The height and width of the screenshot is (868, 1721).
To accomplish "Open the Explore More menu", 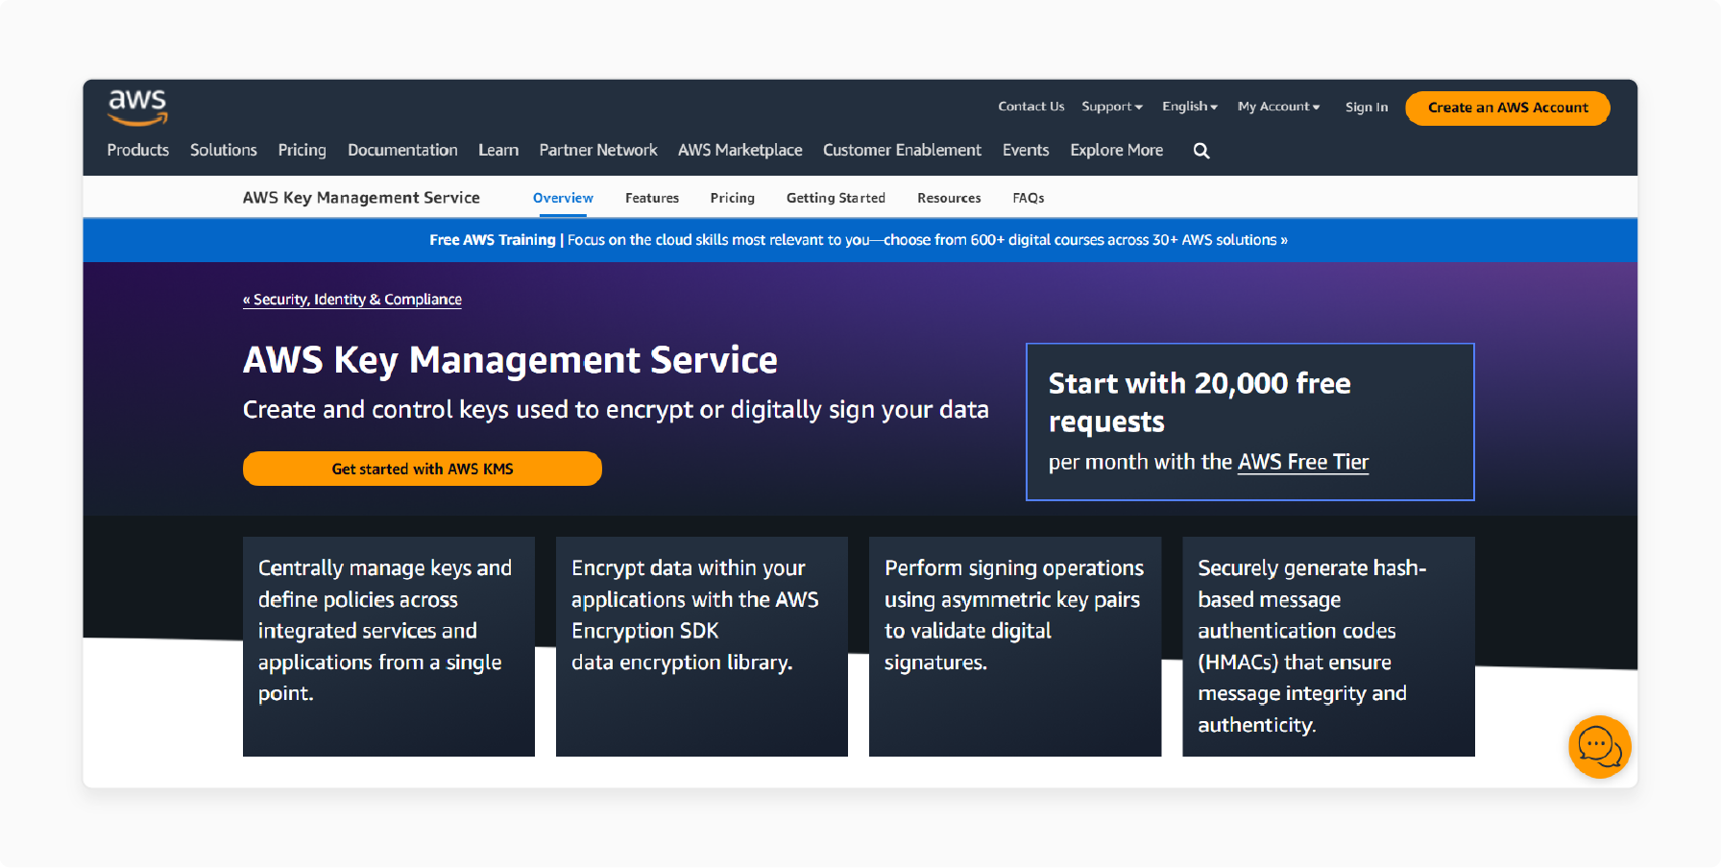I will pyautogui.click(x=1117, y=150).
